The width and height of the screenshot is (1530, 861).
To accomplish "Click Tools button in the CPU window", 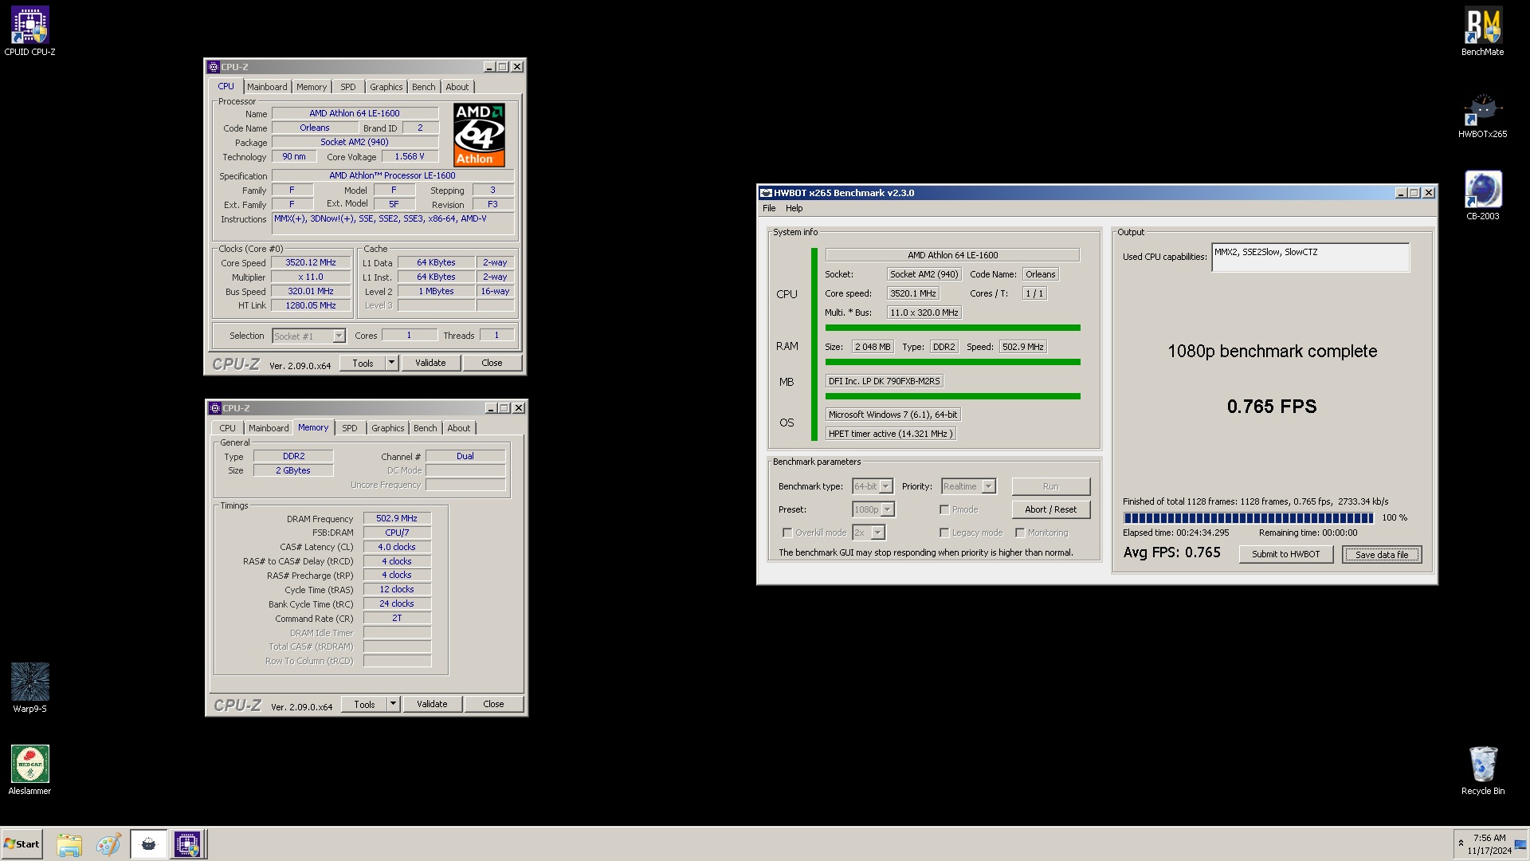I will pyautogui.click(x=363, y=363).
